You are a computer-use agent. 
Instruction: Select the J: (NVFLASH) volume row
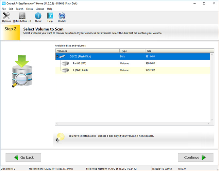coord(133,70)
